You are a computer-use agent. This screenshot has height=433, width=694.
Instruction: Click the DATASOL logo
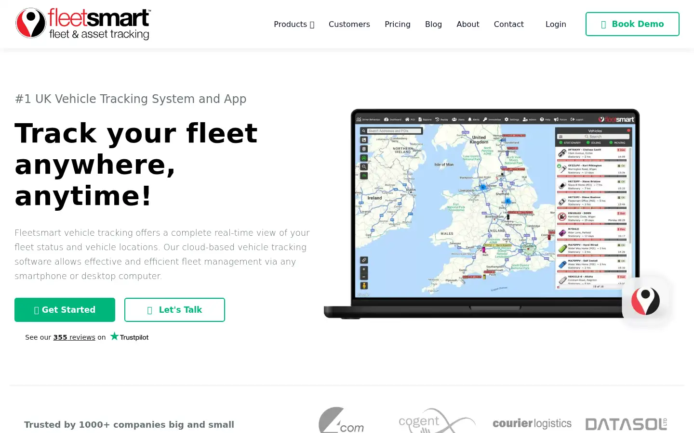pyautogui.click(x=626, y=424)
